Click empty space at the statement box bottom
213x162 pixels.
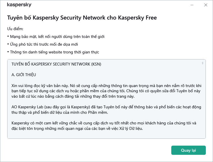point(104,135)
